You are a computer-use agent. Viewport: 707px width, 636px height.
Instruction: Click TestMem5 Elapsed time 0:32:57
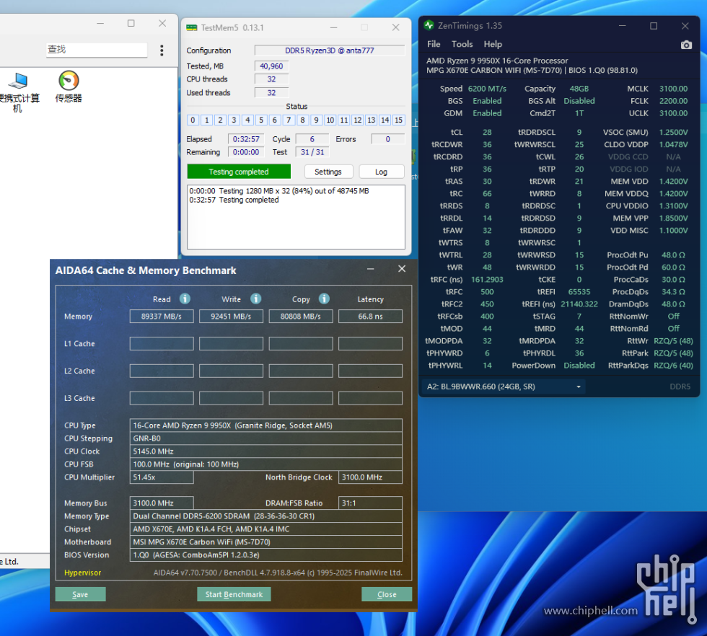point(246,139)
